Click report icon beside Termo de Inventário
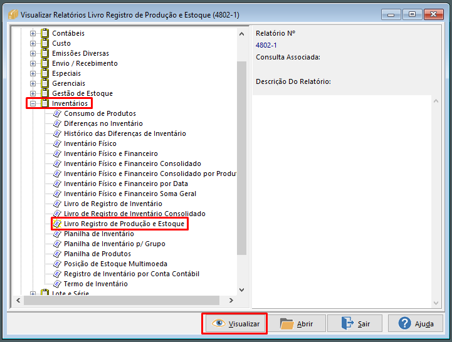Image resolution: width=452 pixels, height=342 pixels. (x=58, y=284)
